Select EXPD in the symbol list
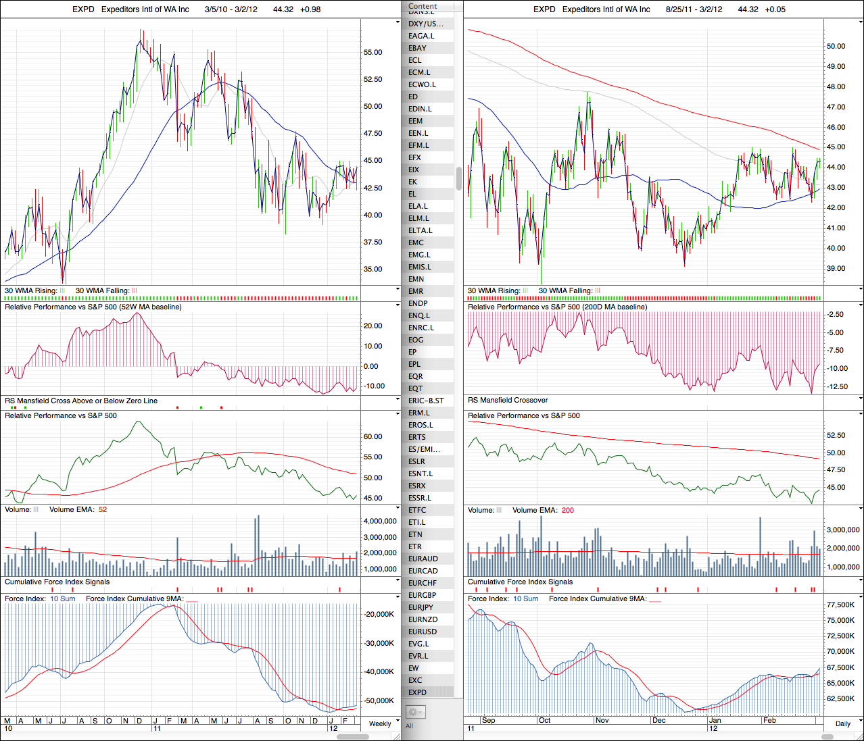Screen dimensions: 864x741 (418, 692)
